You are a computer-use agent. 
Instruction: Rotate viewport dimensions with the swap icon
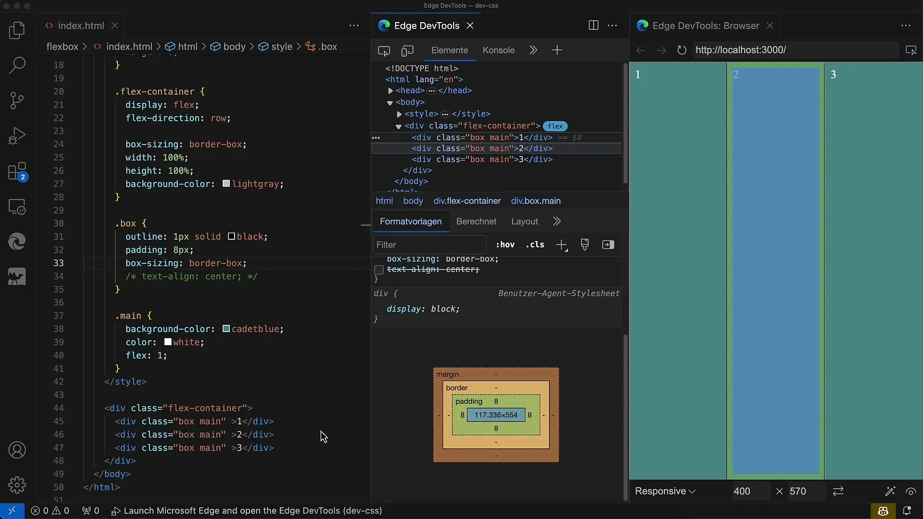click(x=838, y=491)
